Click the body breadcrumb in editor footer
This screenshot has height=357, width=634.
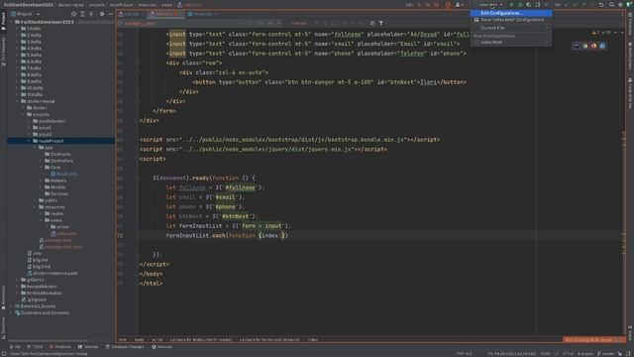139,339
